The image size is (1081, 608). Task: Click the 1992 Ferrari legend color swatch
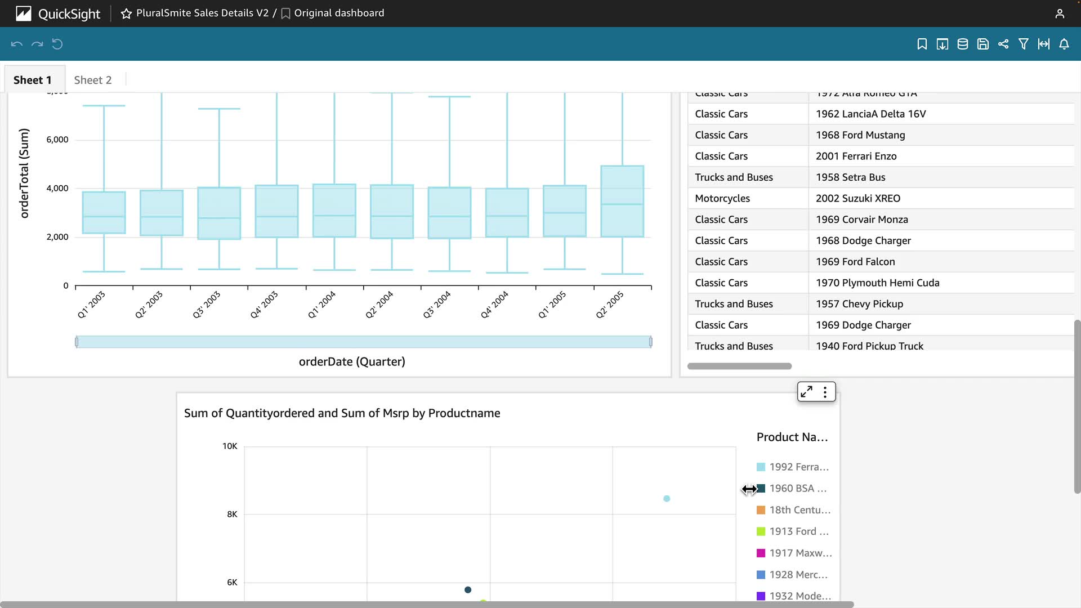(761, 467)
